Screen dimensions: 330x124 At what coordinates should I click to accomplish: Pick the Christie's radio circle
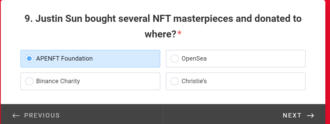tap(174, 81)
